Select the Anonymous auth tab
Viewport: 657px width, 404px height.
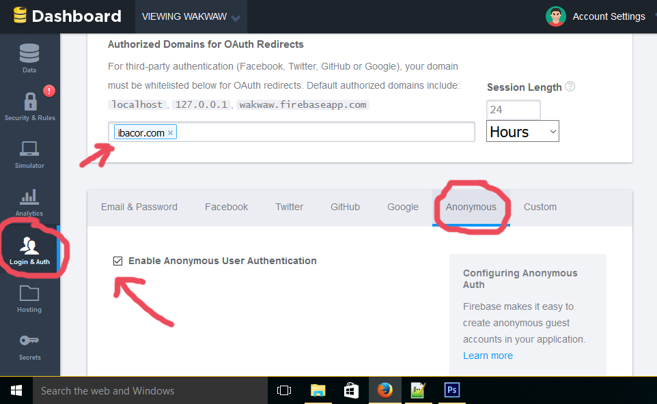click(471, 207)
